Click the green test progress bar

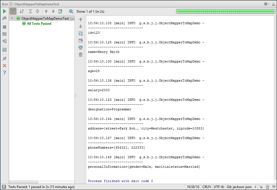click(225, 11)
